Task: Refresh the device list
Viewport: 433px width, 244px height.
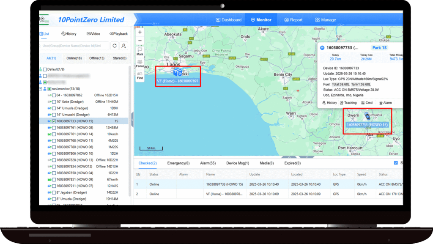Action: click(x=115, y=46)
